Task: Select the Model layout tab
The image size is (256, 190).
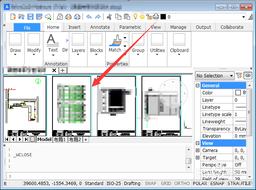Action: pos(44,139)
